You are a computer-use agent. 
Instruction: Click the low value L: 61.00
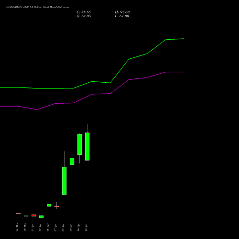tap(122, 16)
